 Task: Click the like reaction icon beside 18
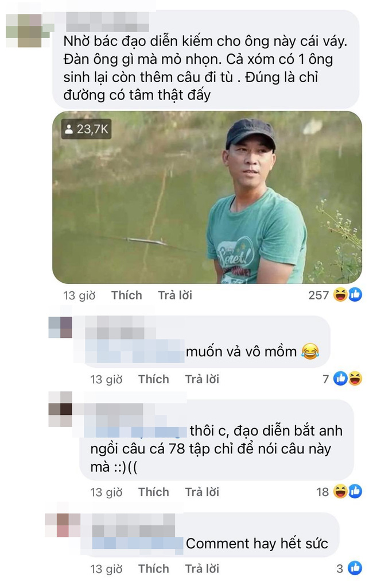(355, 492)
